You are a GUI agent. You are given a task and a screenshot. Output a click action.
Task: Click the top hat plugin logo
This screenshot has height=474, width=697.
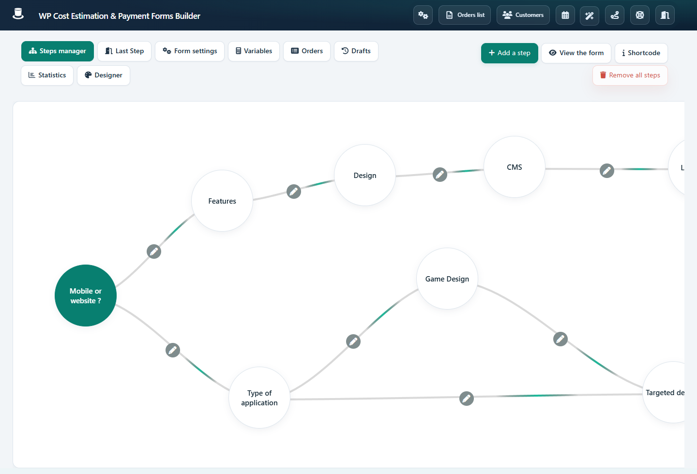[x=18, y=14]
